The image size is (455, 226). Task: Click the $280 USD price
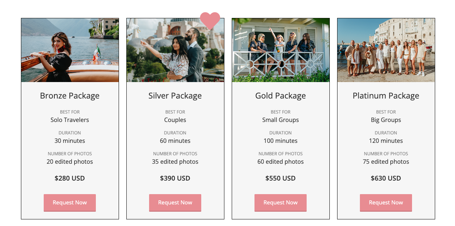70,178
